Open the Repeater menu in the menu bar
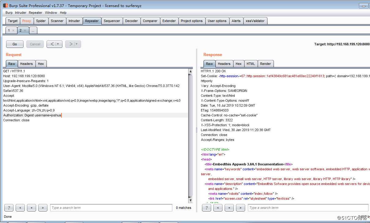This screenshot has height=223, width=370. click(x=36, y=13)
